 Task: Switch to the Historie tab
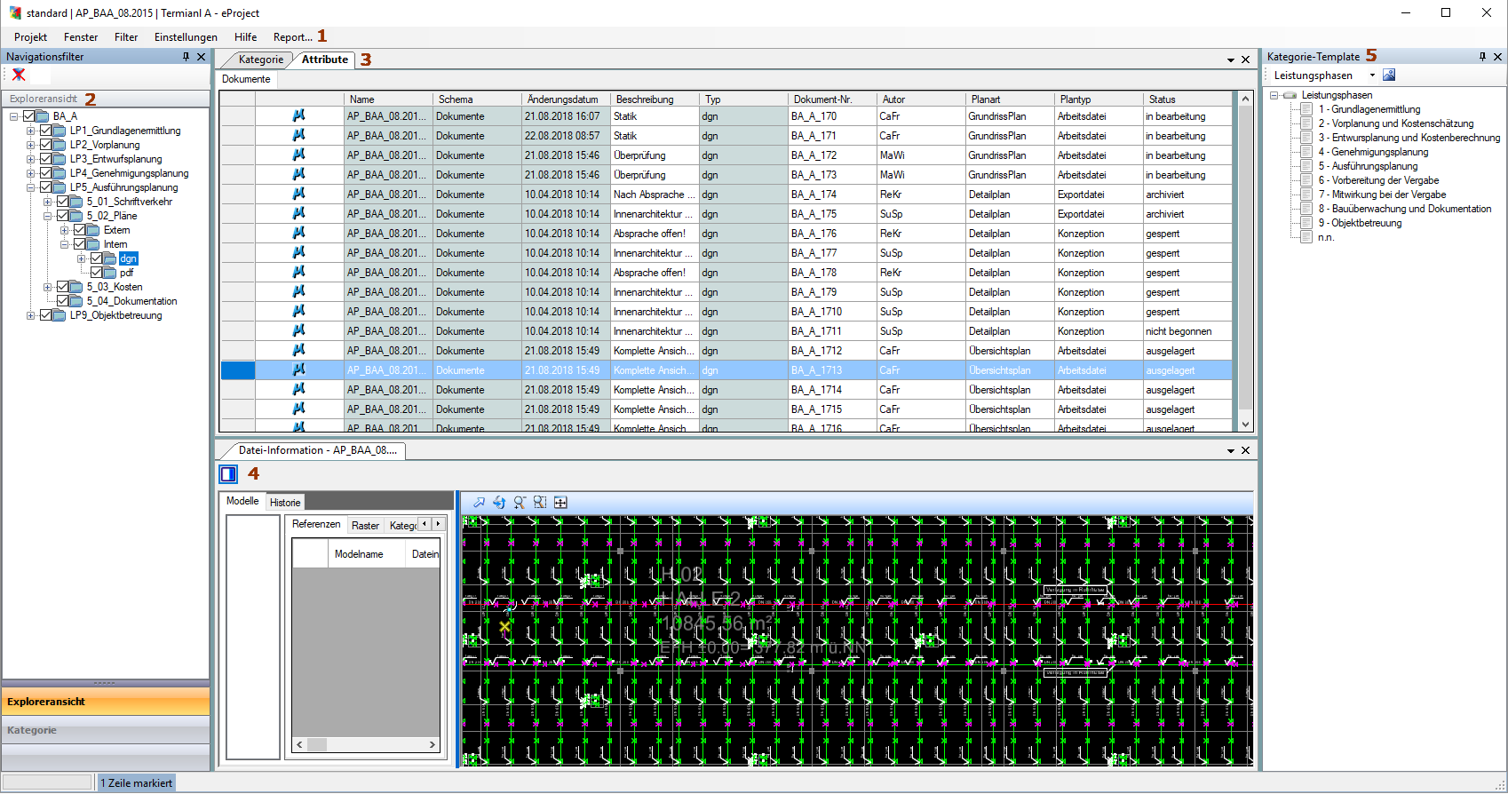(285, 503)
